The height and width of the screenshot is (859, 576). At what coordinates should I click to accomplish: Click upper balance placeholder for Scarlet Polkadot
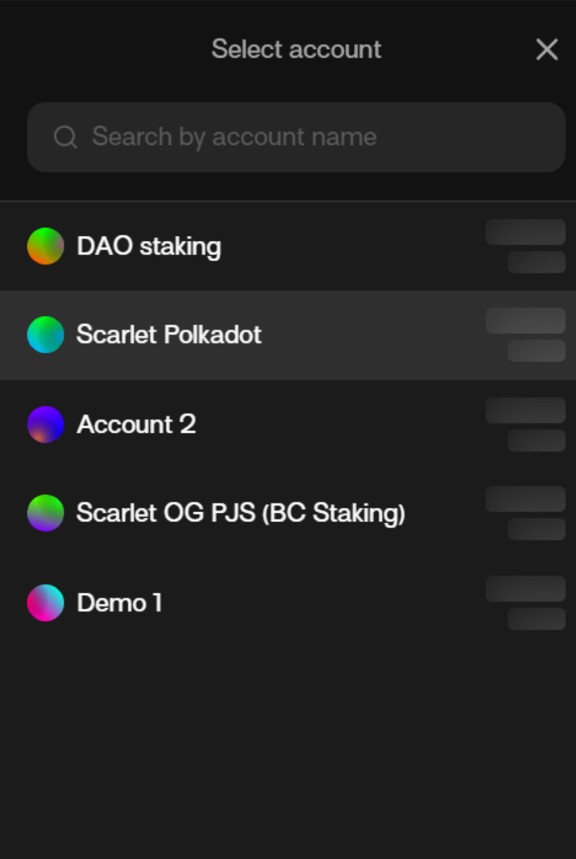click(526, 321)
